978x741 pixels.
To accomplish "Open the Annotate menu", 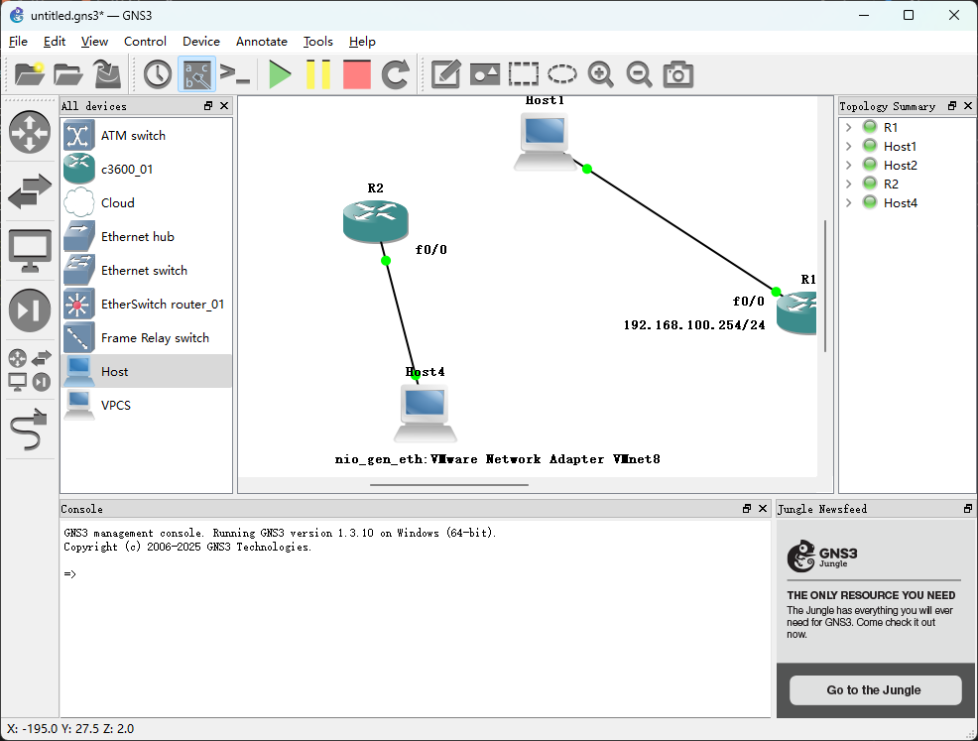I will (x=261, y=42).
